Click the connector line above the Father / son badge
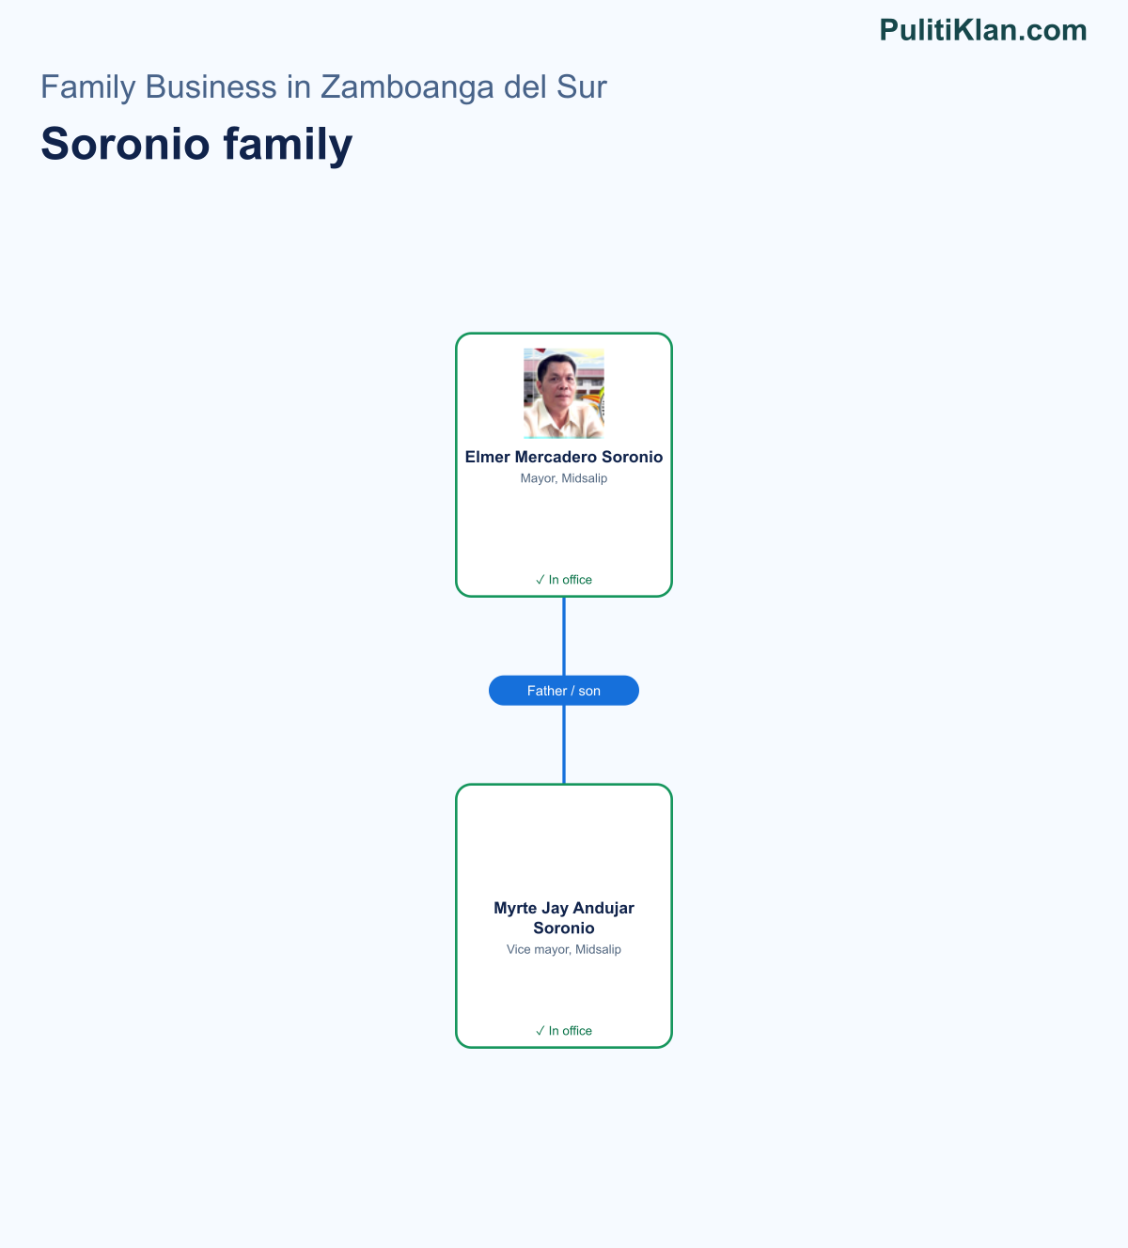Screen dimensions: 1128x1248 tap(564, 636)
